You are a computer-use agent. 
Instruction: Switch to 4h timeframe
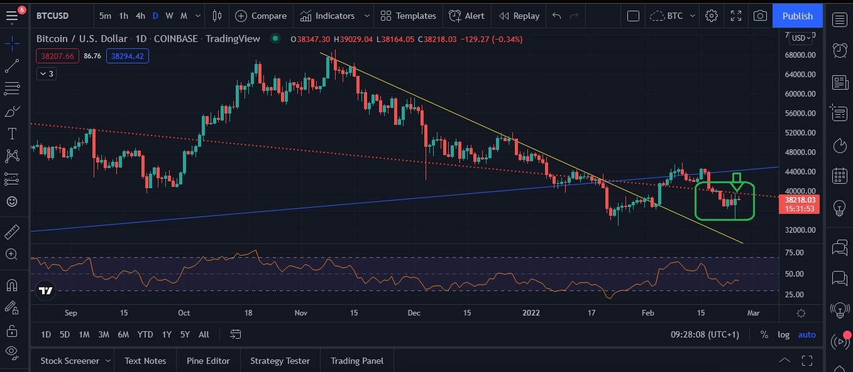click(x=140, y=16)
